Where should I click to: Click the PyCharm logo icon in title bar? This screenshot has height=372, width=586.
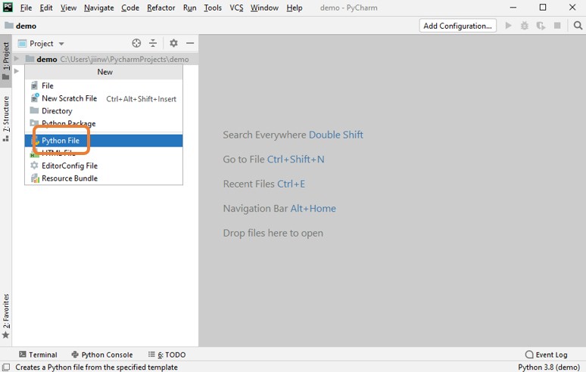click(8, 7)
